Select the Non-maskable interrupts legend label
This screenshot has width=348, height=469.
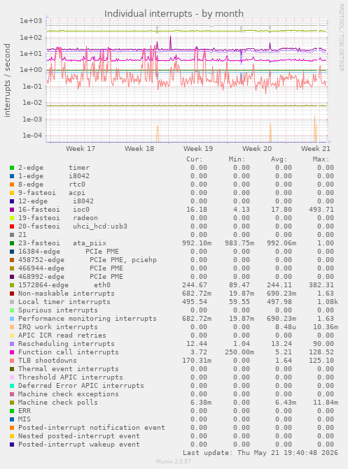[x=67, y=294]
